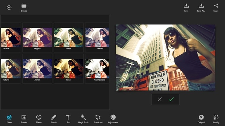Confirm the filter with the green checkmark
The height and width of the screenshot is (126, 225).
[x=171, y=99]
